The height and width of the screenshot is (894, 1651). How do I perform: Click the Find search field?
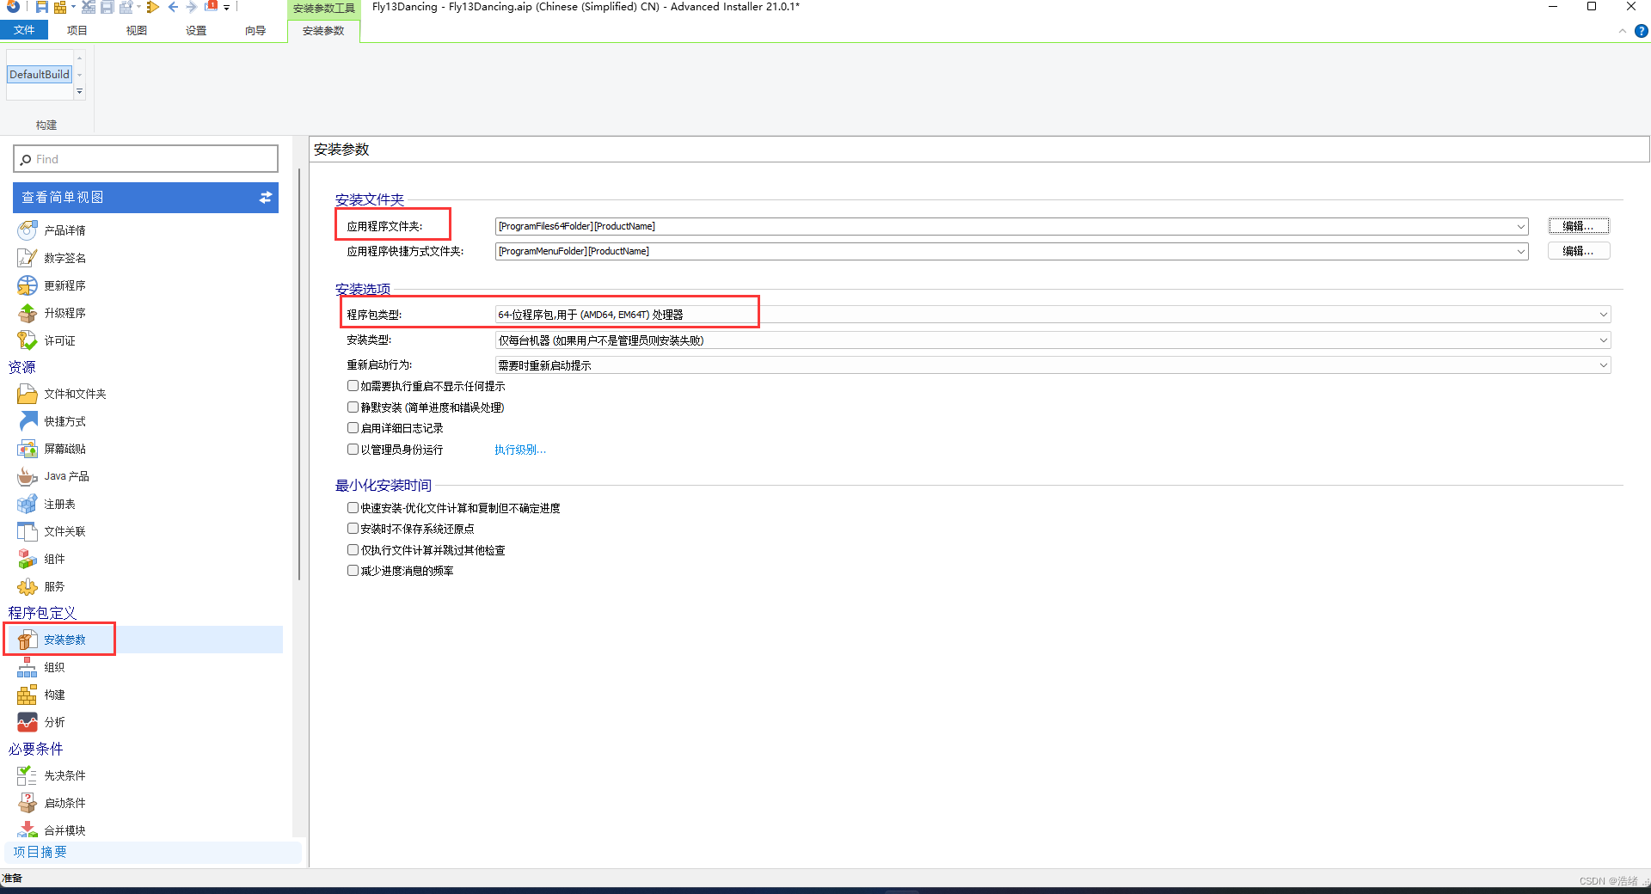coord(146,159)
